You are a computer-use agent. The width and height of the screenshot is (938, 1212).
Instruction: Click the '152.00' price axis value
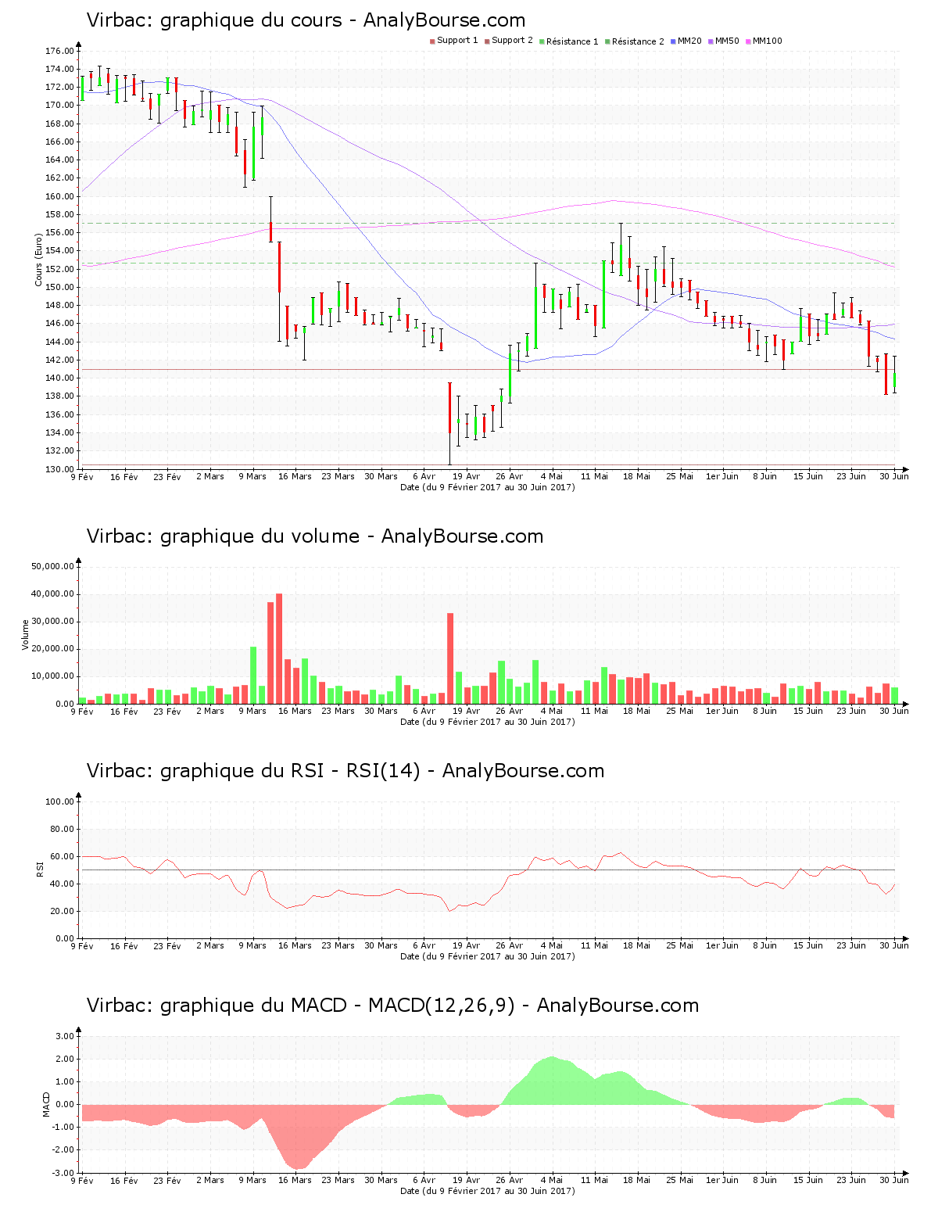click(x=59, y=269)
